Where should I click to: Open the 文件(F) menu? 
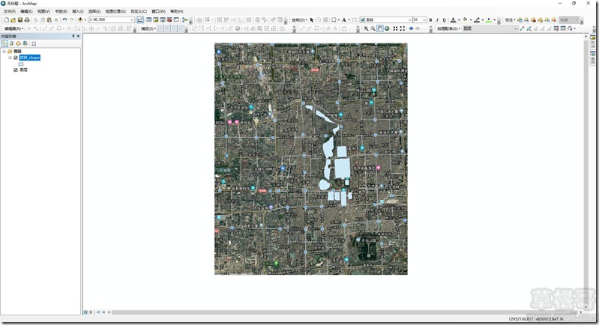click(x=9, y=11)
